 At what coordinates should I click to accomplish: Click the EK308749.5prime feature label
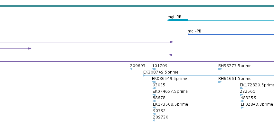tap(161, 72)
